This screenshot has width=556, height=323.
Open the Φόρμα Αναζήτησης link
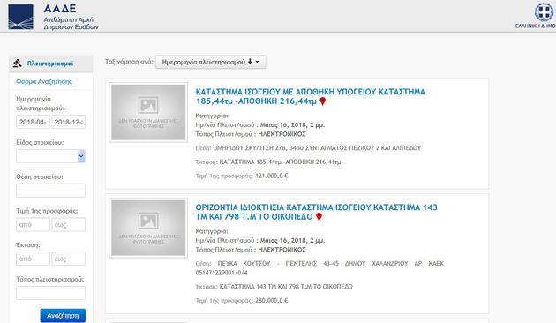44,81
